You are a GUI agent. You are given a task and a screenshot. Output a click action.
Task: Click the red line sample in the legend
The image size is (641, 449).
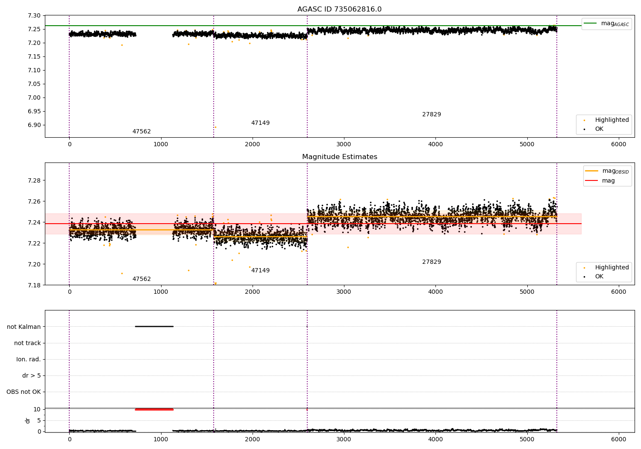point(592,180)
